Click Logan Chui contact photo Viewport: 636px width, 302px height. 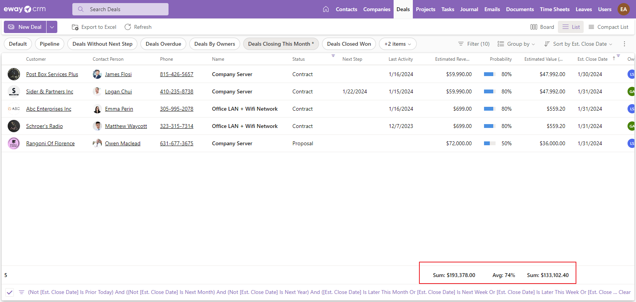(x=97, y=91)
